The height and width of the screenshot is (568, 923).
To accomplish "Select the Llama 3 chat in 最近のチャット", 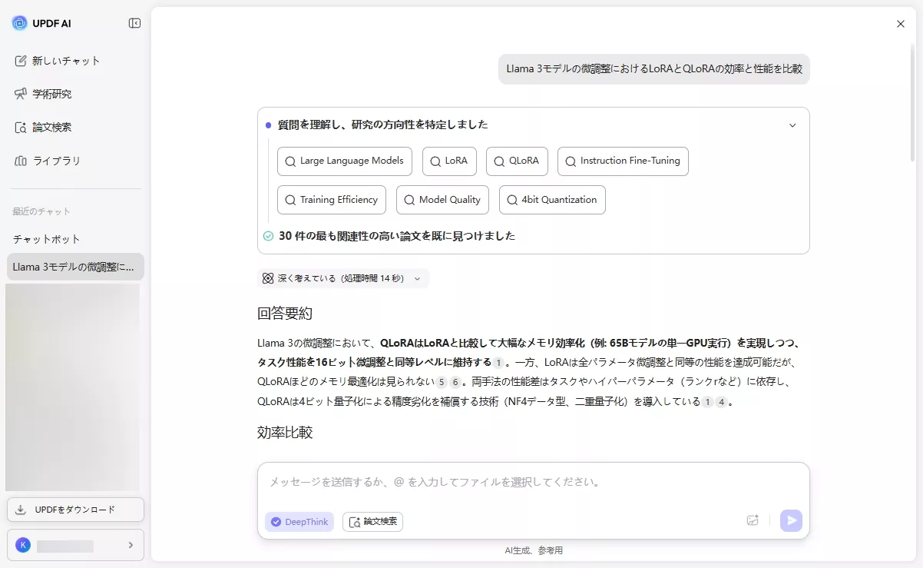I will [74, 267].
